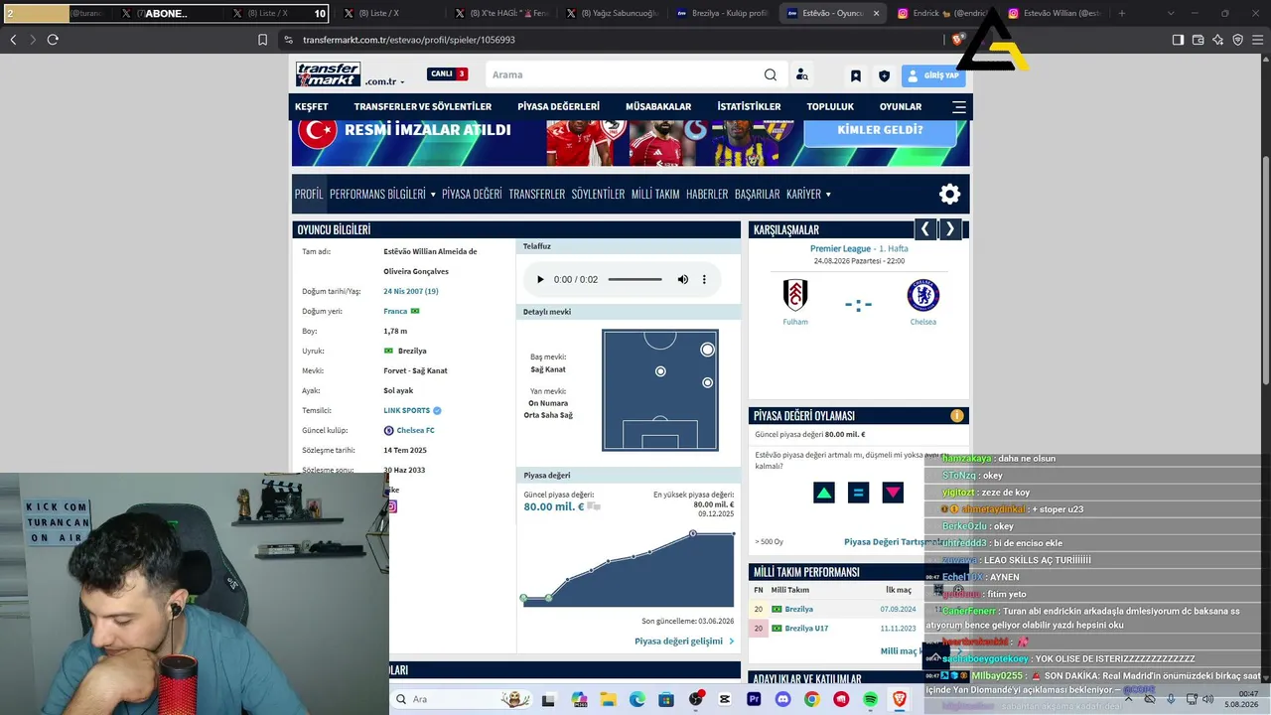The height and width of the screenshot is (715, 1271).
Task: Open File Explorer from the taskbar
Action: tap(609, 699)
